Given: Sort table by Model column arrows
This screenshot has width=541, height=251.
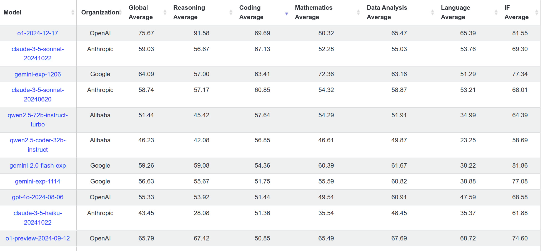Looking at the screenshot, I should [73, 12].
